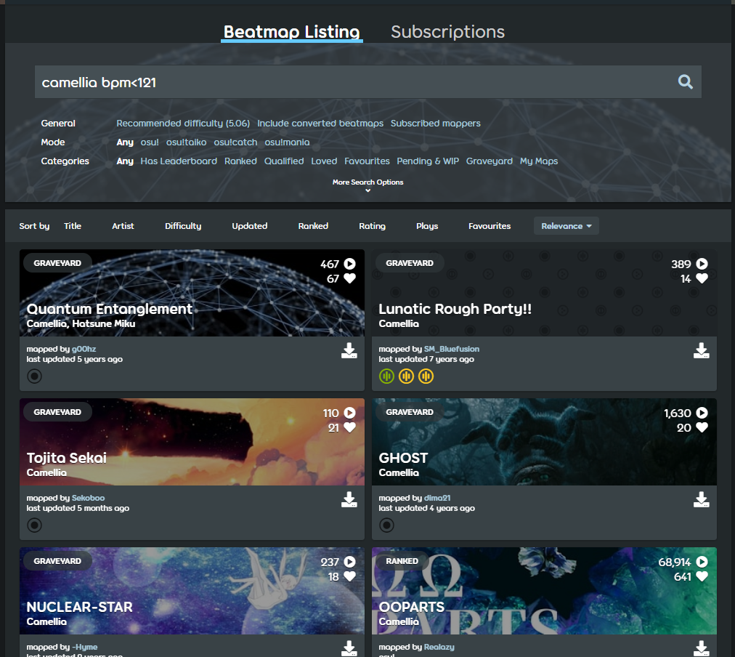
Task: Filter categories by Qualified
Action: [x=284, y=161]
